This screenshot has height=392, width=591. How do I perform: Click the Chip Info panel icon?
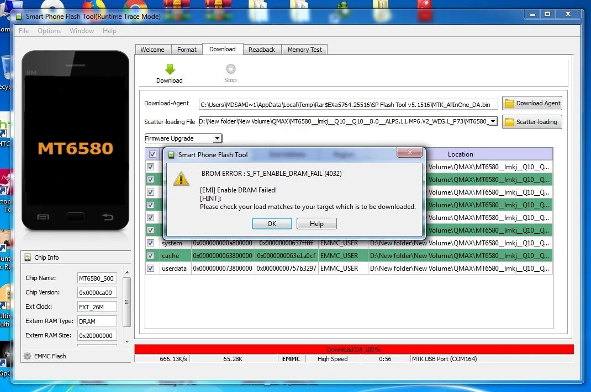point(28,257)
